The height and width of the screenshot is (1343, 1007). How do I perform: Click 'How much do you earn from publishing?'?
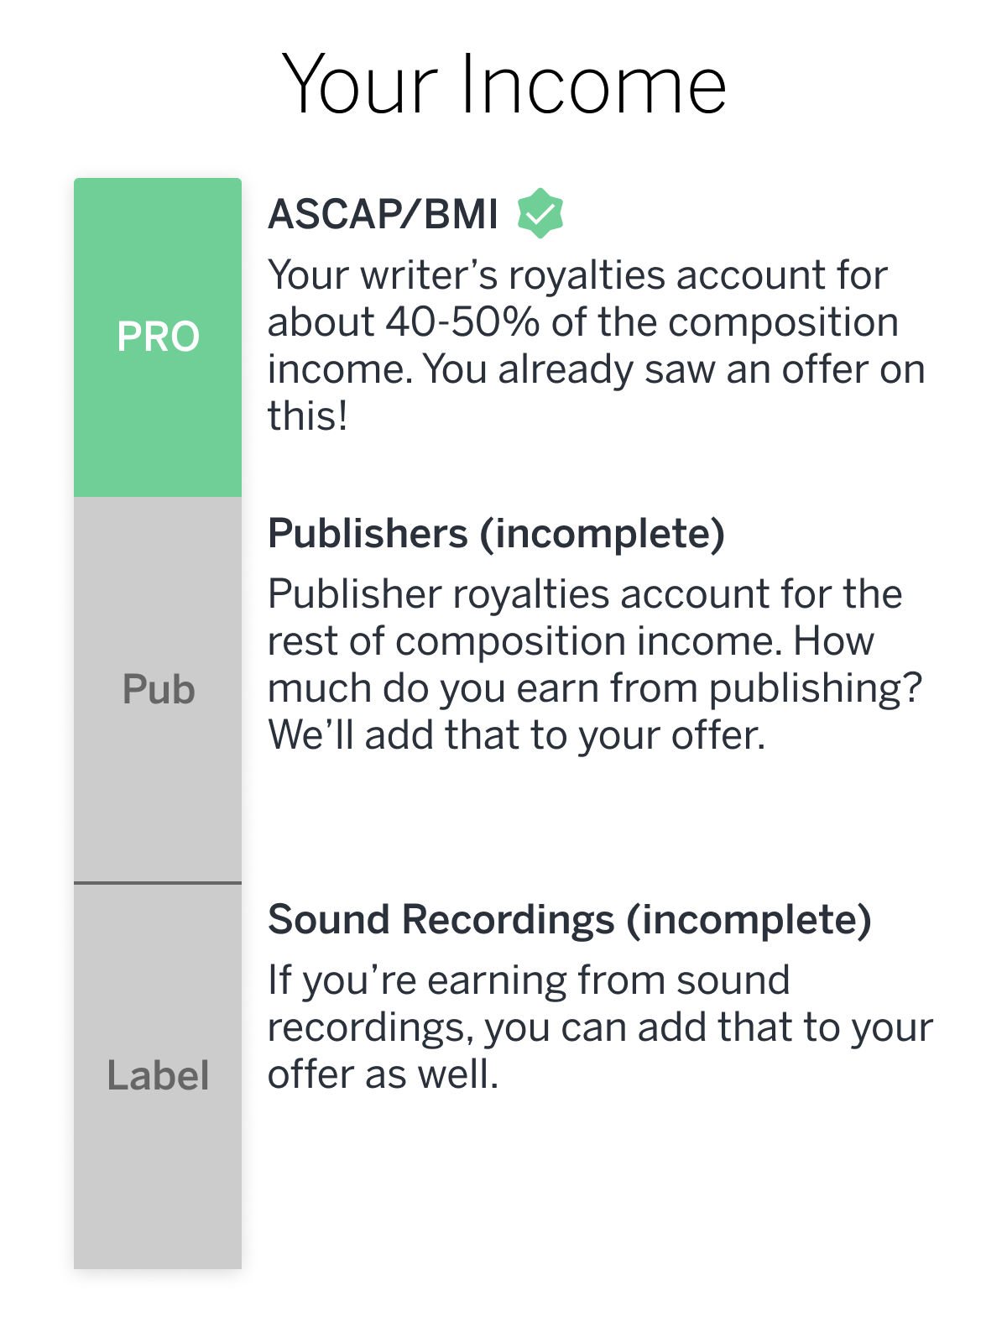point(595,665)
